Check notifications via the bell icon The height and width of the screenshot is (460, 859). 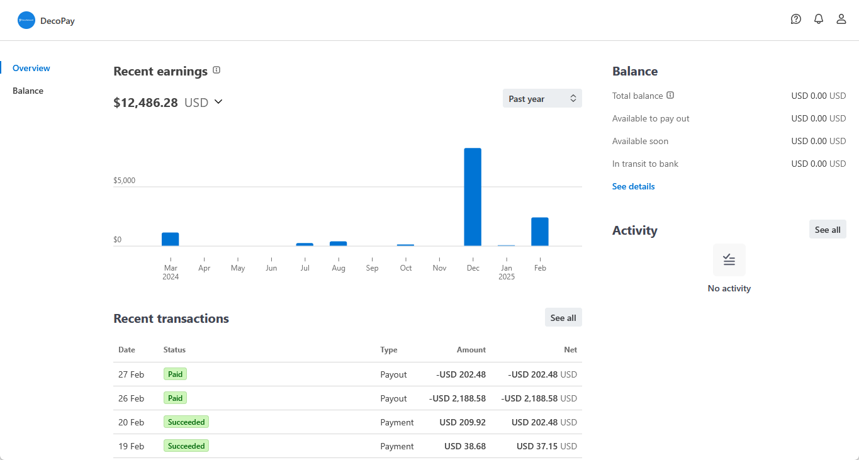click(x=818, y=19)
